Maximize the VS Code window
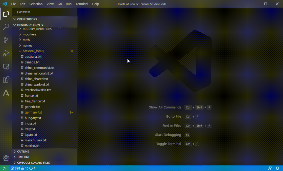 (x=266, y=4)
